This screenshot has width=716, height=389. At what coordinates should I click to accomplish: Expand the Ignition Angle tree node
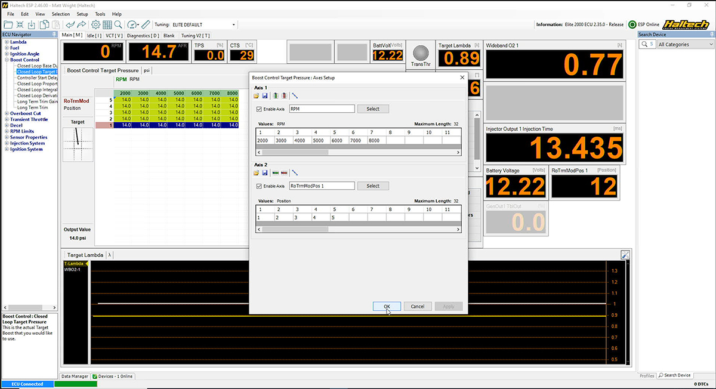7,54
